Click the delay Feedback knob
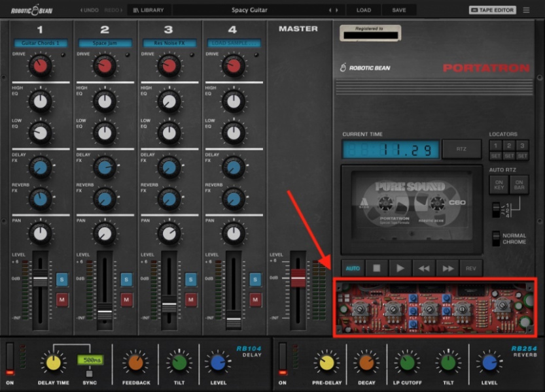The image size is (545, 392). coord(136,363)
